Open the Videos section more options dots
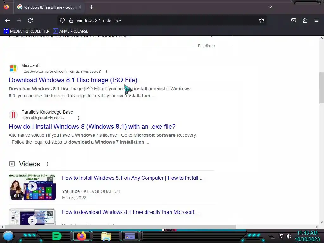 click(x=47, y=164)
